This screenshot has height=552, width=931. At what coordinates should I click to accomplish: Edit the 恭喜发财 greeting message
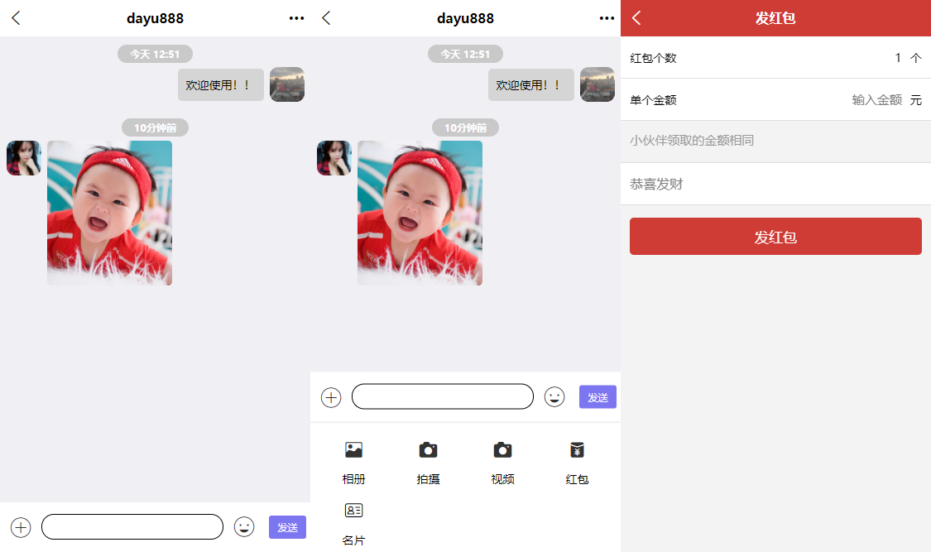point(775,184)
